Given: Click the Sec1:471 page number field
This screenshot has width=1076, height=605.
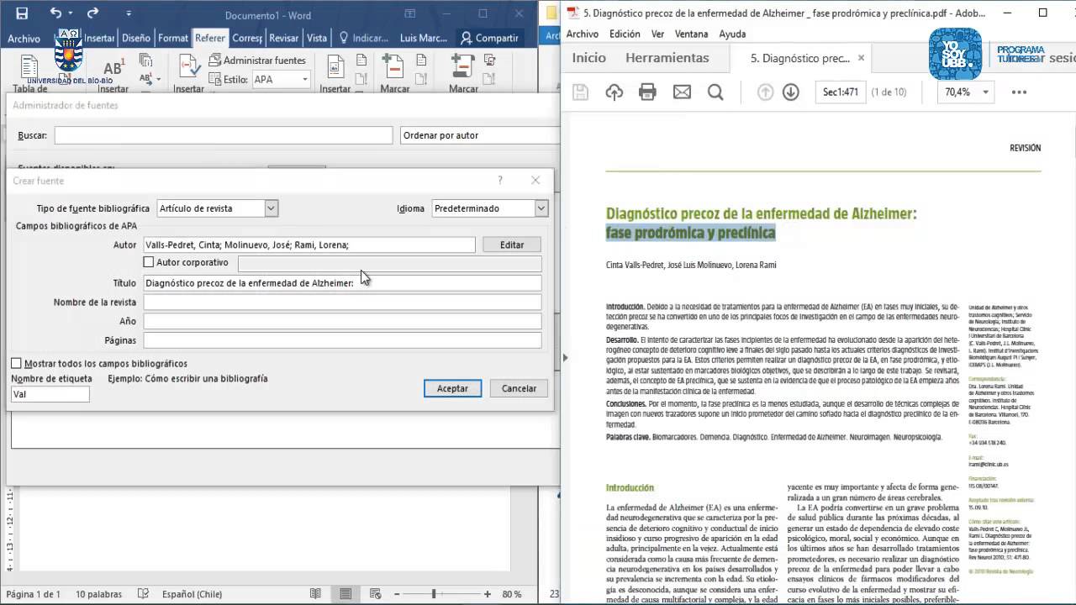Looking at the screenshot, I should tap(841, 92).
